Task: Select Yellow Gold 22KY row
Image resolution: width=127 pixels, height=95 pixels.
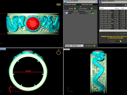Action: point(113,11)
